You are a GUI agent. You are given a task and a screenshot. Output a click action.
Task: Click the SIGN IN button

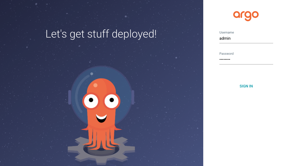pos(246,86)
